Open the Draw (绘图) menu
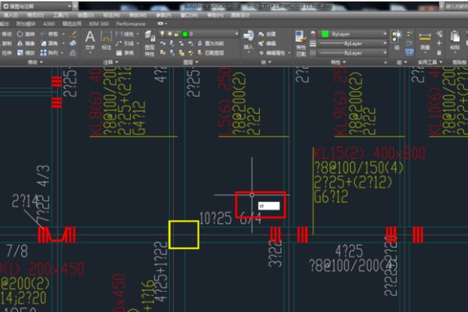Screen dimensions: 468x312 pos(86,15)
